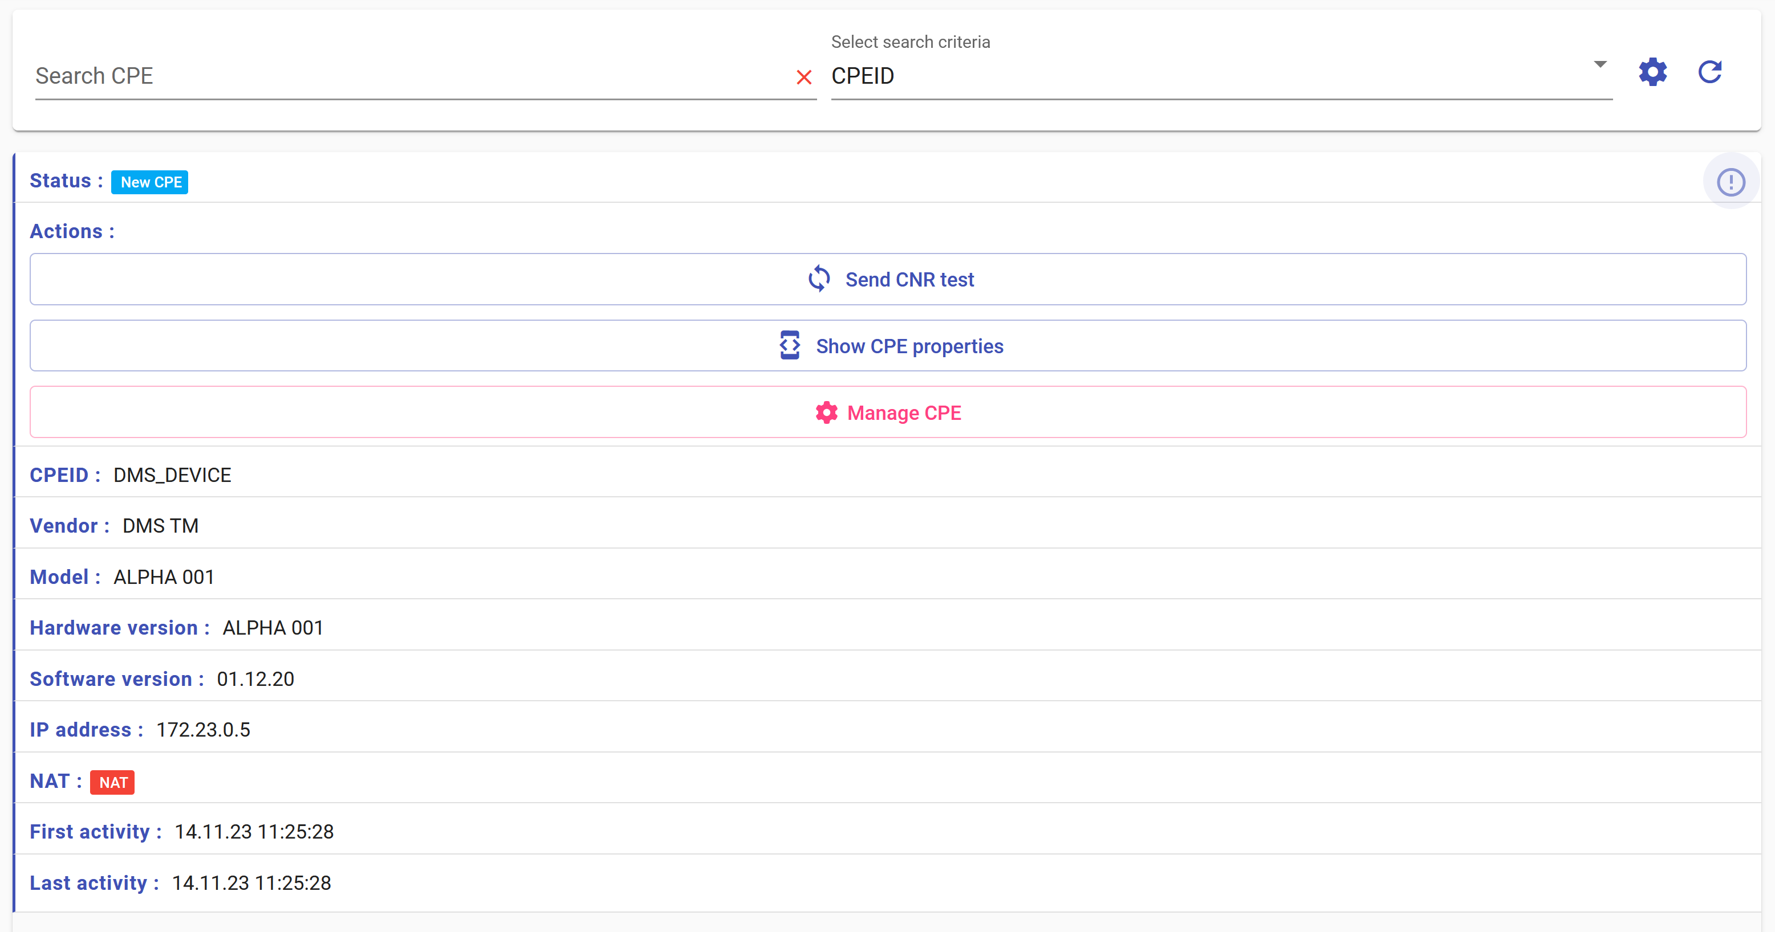The width and height of the screenshot is (1775, 932).
Task: Click the Model ALPHA 001 value
Action: (164, 577)
